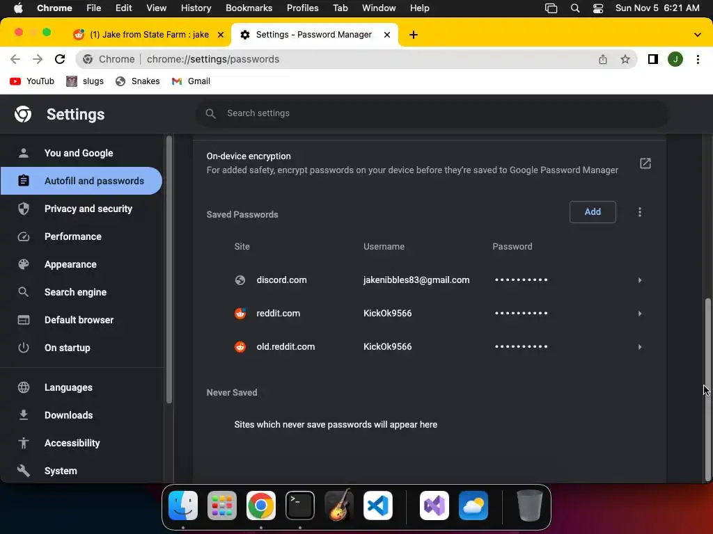
Task: Click discord.com site entry
Action: pos(281,280)
